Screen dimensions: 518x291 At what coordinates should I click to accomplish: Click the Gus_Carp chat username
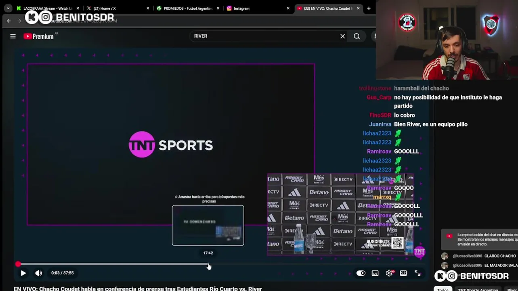(379, 97)
